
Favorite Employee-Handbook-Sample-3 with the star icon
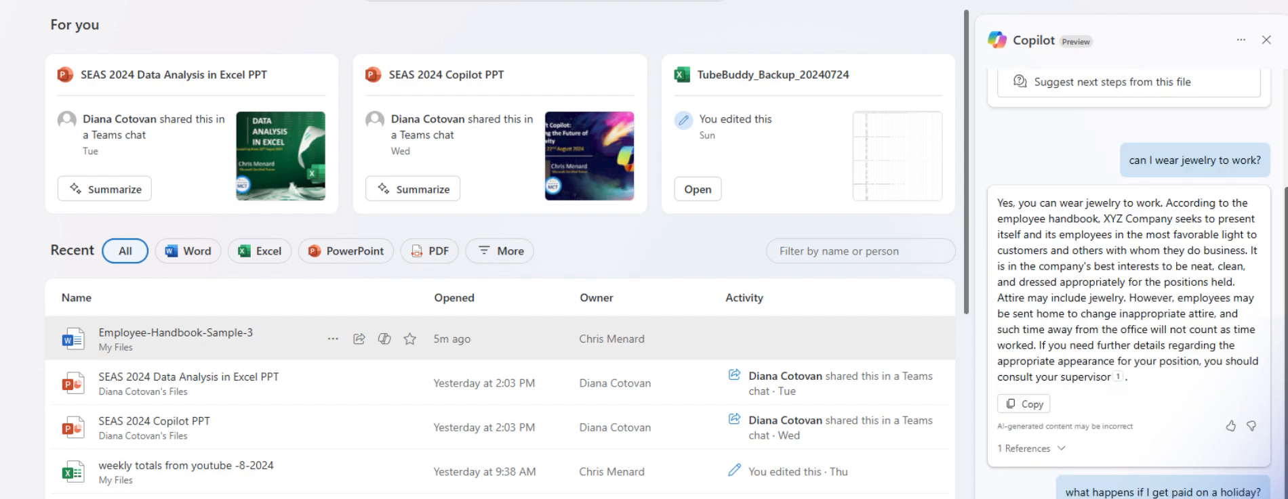[x=409, y=339]
